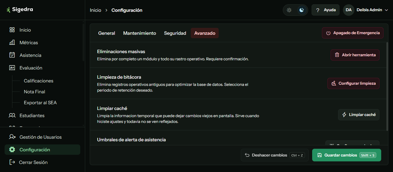The height and width of the screenshot is (172, 393).
Task: Click the Inicio grid icon
Action: coord(12,30)
